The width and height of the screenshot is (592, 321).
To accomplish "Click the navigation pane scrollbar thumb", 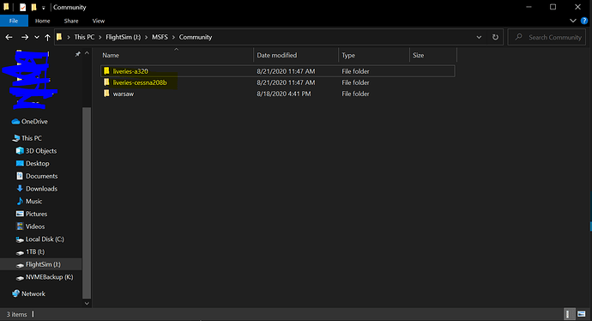I will [x=87, y=203].
